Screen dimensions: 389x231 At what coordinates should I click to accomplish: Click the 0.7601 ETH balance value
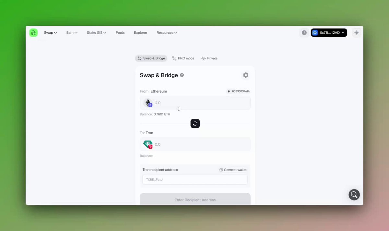coord(162,114)
